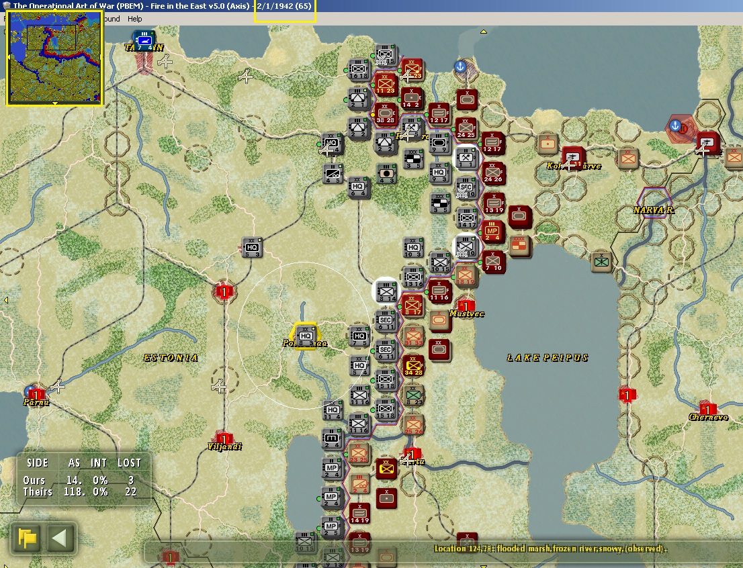Screen dimensions: 743x568
Task: Click the Chernevo objective flag
Action: (707, 410)
